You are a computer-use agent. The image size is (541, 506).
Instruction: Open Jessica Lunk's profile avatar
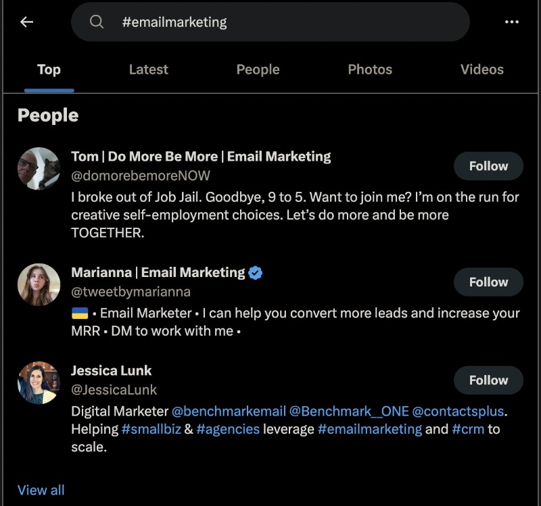[39, 382]
